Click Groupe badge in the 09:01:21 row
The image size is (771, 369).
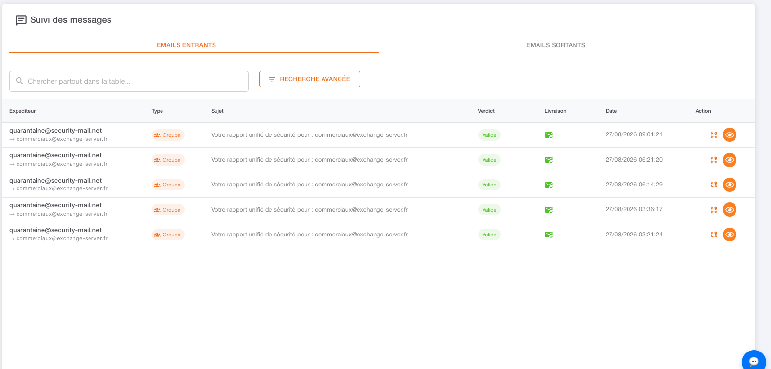coord(168,135)
